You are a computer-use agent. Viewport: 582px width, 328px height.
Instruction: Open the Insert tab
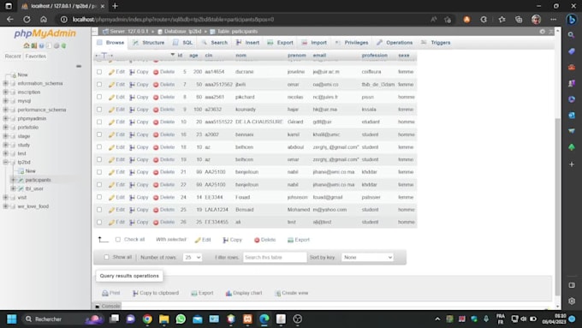pyautogui.click(x=247, y=43)
